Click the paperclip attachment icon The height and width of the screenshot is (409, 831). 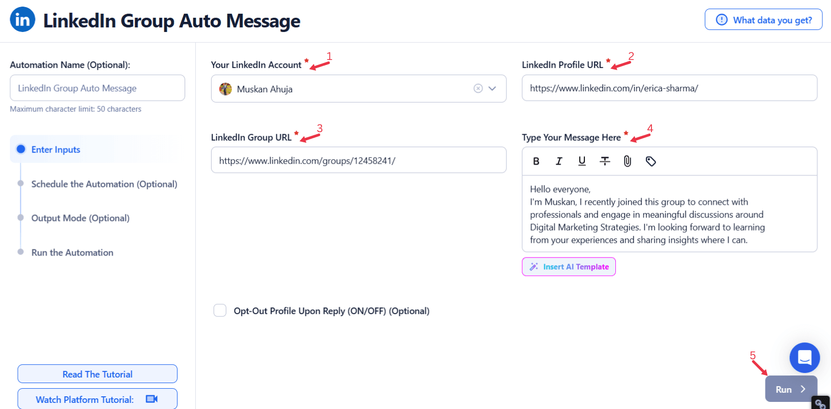point(628,161)
